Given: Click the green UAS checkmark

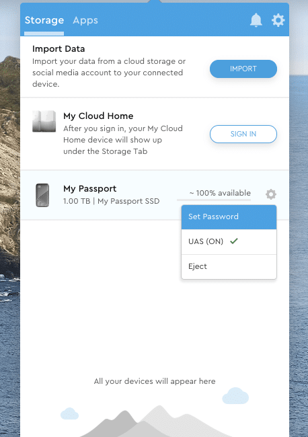Looking at the screenshot, I should [x=234, y=241].
